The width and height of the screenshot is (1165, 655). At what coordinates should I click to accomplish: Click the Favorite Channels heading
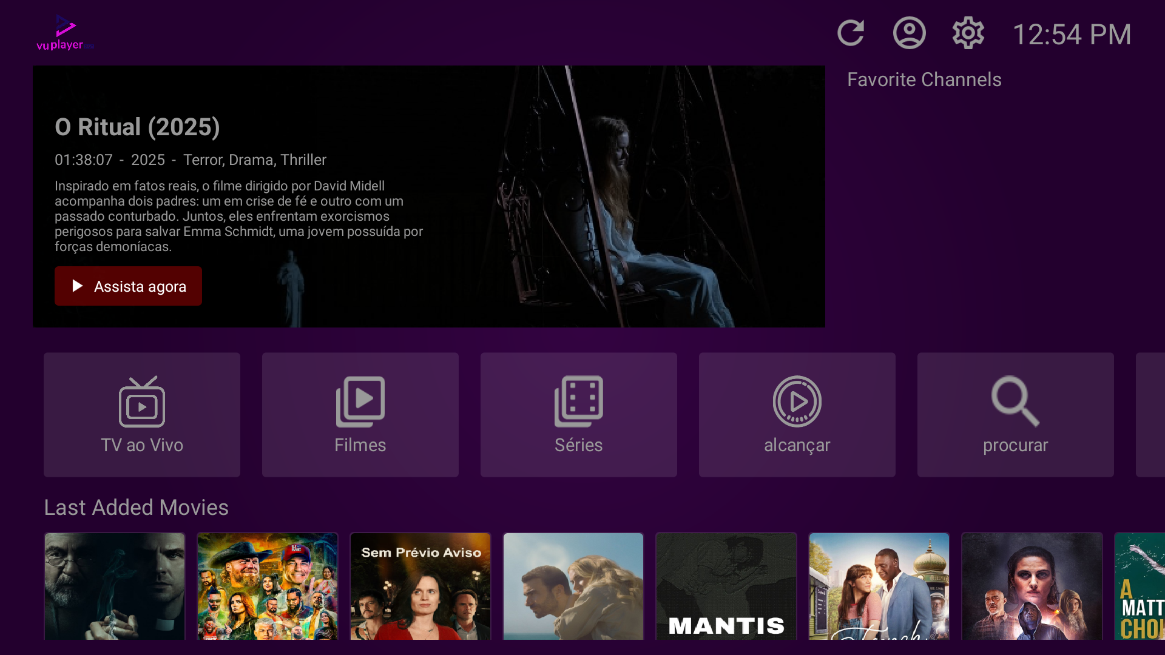(x=924, y=79)
